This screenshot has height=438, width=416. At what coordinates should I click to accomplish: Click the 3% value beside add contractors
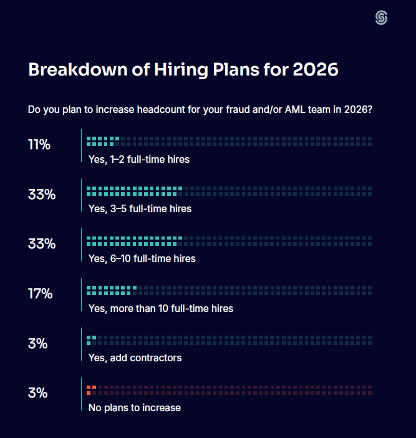37,343
